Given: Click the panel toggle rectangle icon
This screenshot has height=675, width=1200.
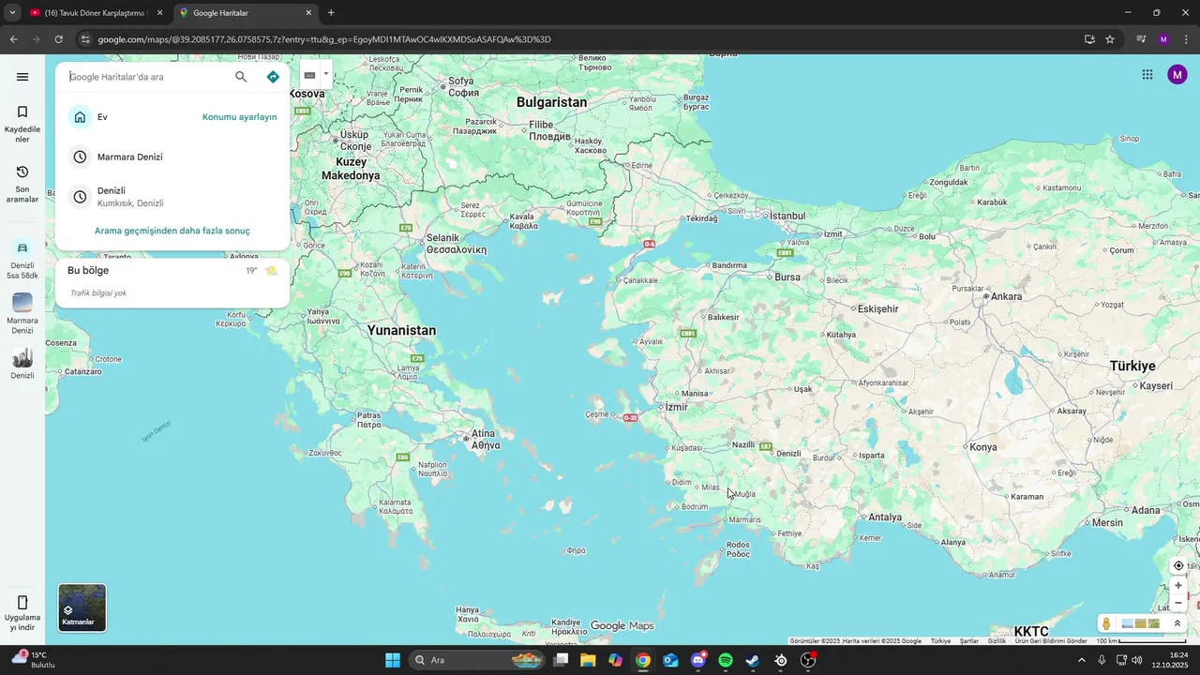Looking at the screenshot, I should (x=309, y=75).
